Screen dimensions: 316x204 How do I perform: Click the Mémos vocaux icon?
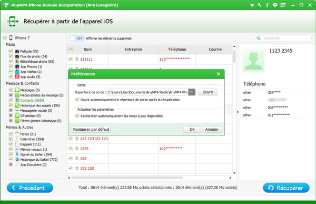pos(17,149)
